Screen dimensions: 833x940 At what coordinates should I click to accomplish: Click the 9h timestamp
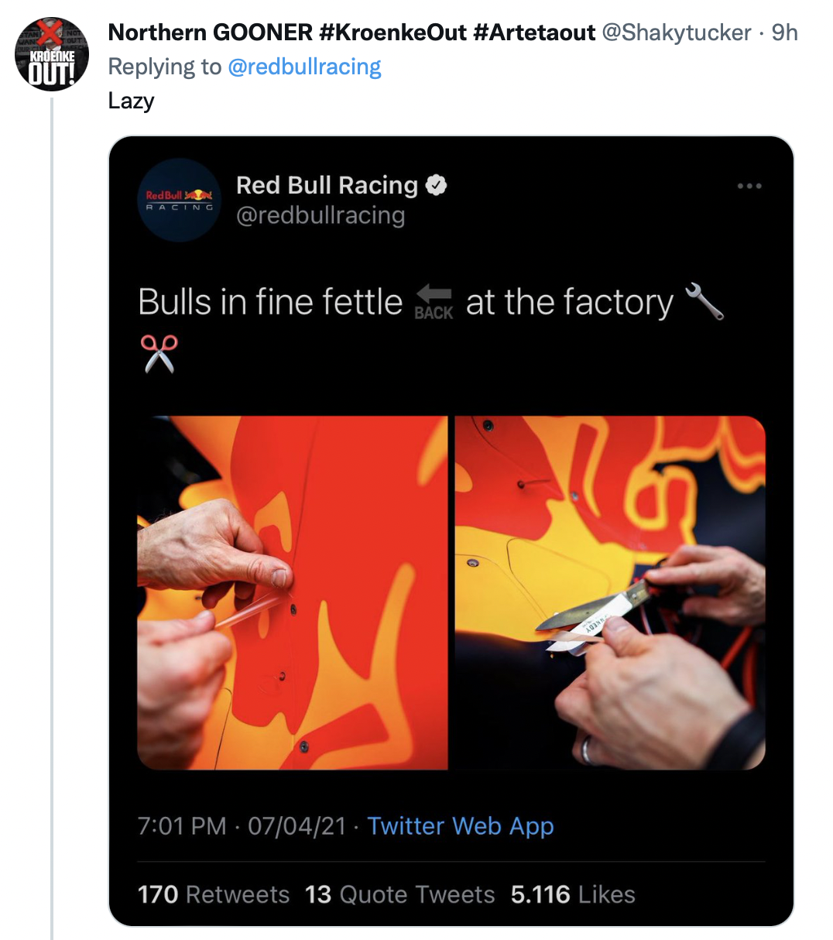784,33
